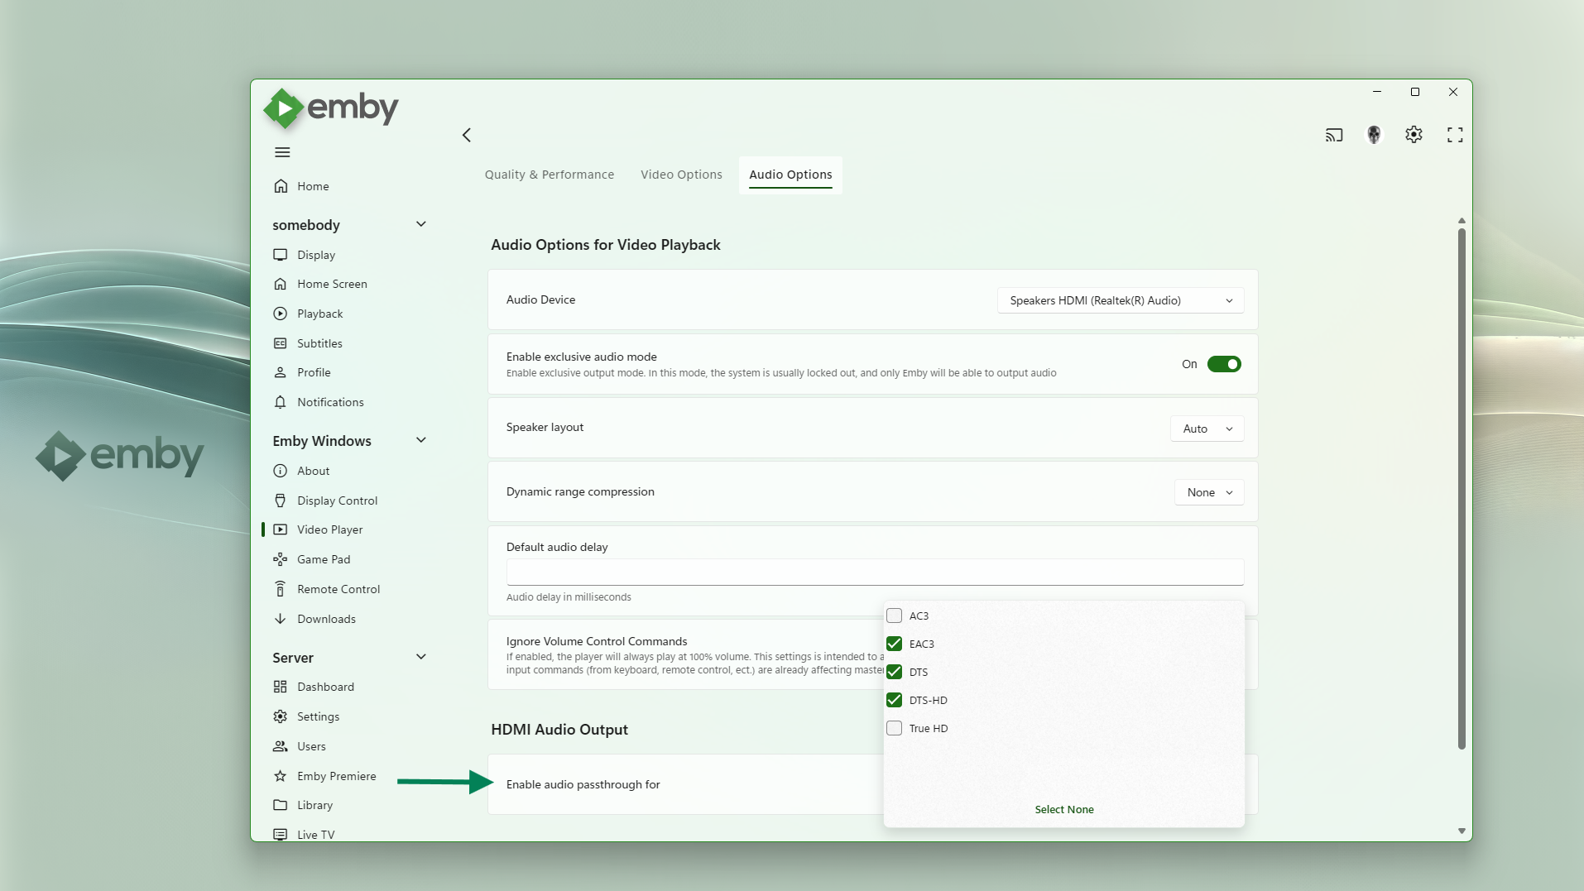The height and width of the screenshot is (891, 1584).
Task: Open the hamburger navigation menu
Action: 282,152
